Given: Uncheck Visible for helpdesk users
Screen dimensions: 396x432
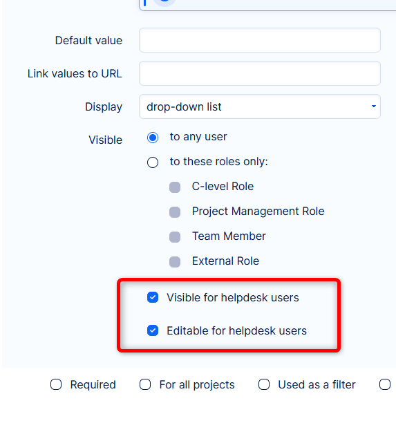Looking at the screenshot, I should coord(153,297).
